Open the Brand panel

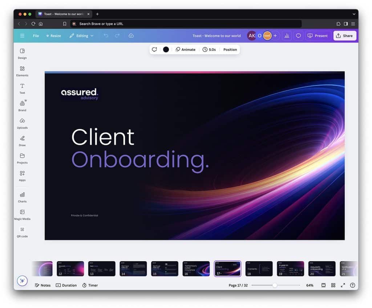click(22, 106)
